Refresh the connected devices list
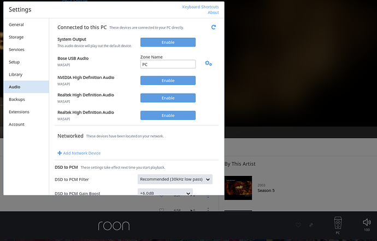The width and height of the screenshot is (377, 241). tap(214, 27)
